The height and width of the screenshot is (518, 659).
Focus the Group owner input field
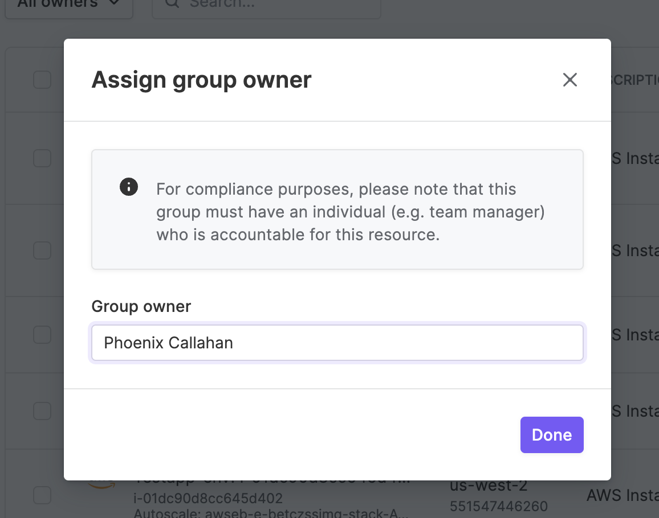pyautogui.click(x=337, y=343)
